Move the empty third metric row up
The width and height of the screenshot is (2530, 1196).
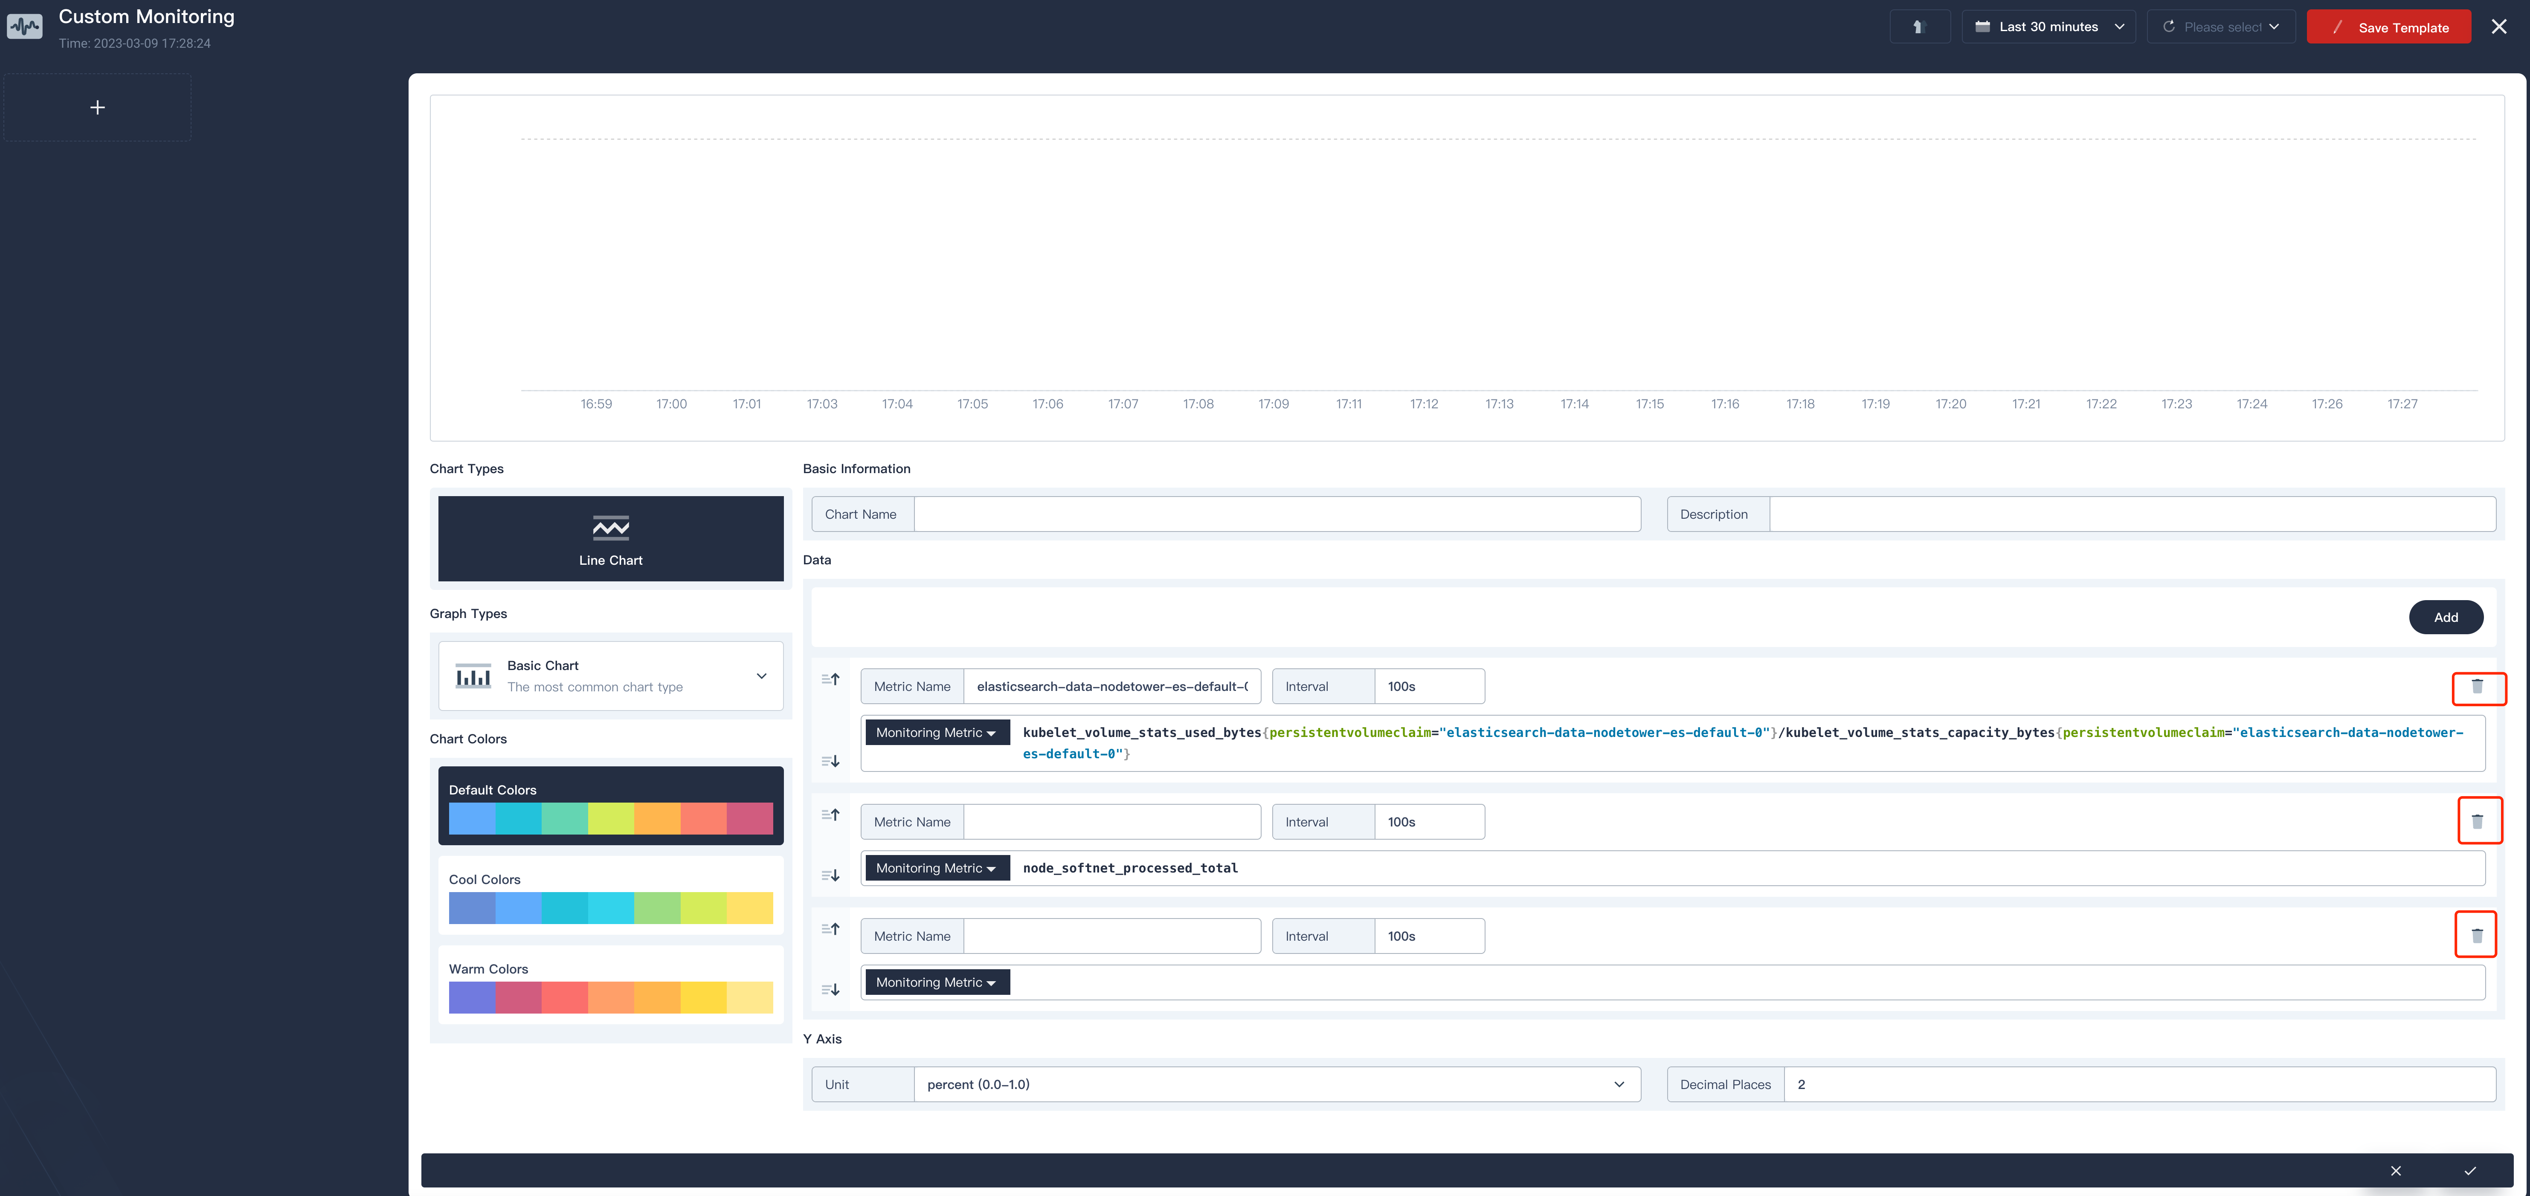[x=831, y=928]
